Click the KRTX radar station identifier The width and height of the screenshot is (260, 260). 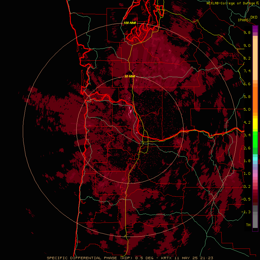[167, 258]
